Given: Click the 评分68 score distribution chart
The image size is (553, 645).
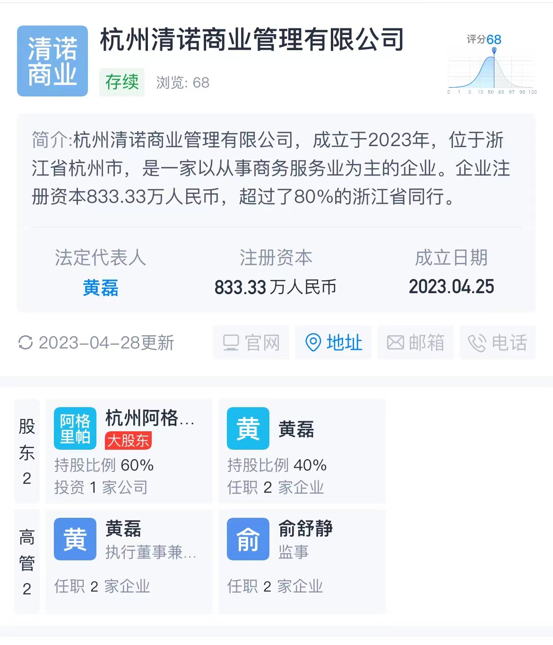Looking at the screenshot, I should point(492,66).
